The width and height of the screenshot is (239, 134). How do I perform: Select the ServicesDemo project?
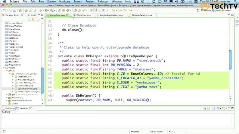pyautogui.click(x=15, y=23)
